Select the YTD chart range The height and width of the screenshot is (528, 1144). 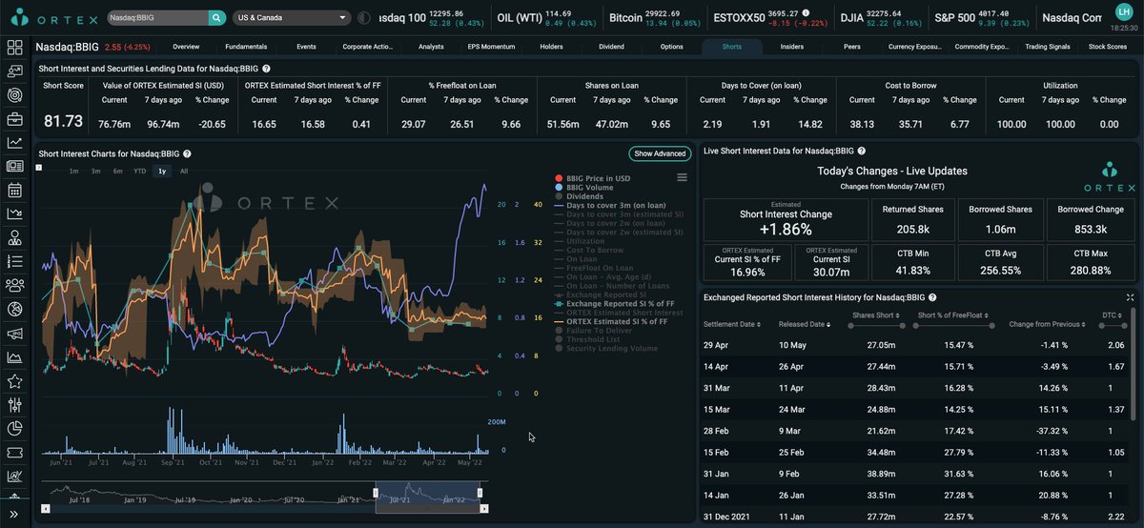pyautogui.click(x=140, y=171)
